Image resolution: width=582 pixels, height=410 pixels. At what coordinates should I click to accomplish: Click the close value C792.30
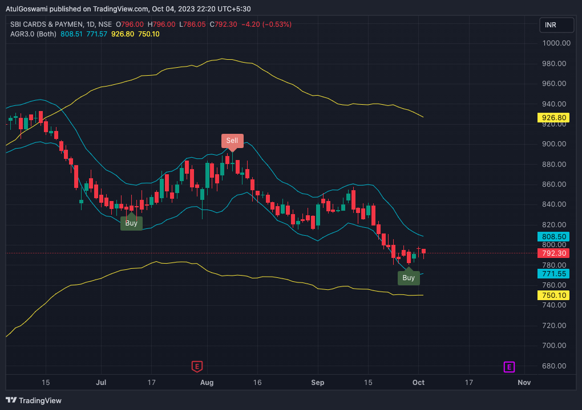tap(224, 24)
